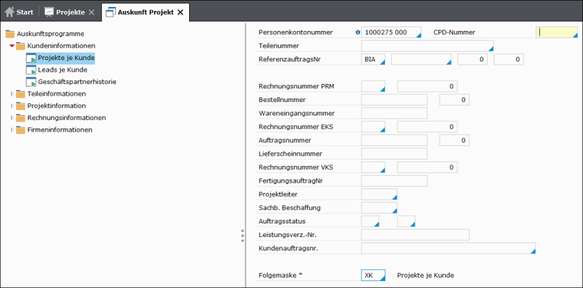Focus the CPD-Nummer input field
583x288 pixels.
pos(556,32)
